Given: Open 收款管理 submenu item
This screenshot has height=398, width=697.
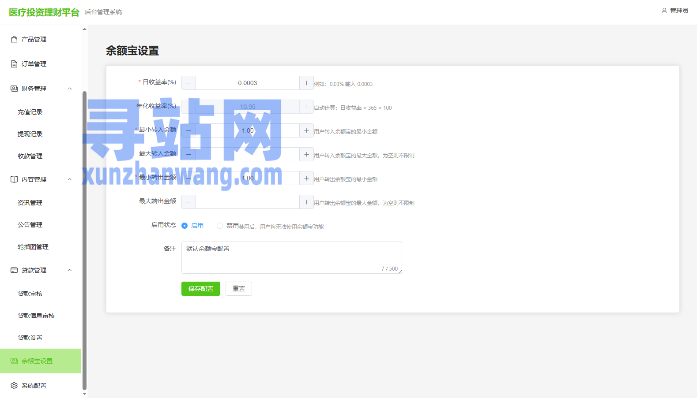Looking at the screenshot, I should tap(41, 156).
